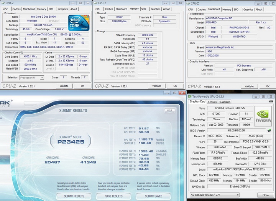Click OK in the Mainboard CPU-Z window
276x201 pixels.
tap(268, 86)
